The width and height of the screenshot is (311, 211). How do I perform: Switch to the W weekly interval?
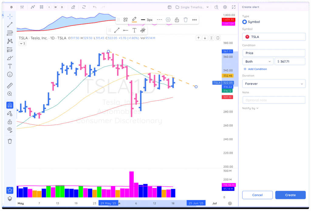pyautogui.click(x=56, y=7)
